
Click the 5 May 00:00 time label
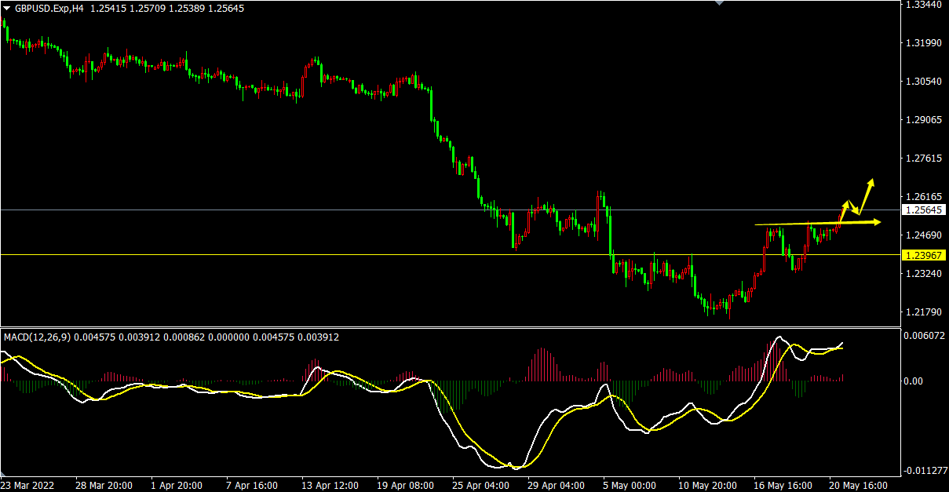click(x=628, y=485)
